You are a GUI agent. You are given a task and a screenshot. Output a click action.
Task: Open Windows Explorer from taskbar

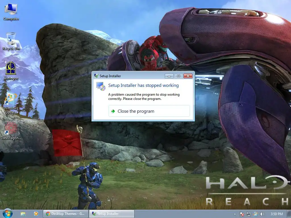[23, 214]
